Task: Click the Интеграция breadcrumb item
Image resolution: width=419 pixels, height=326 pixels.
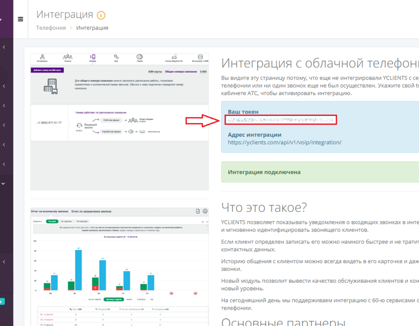Action: [x=92, y=28]
